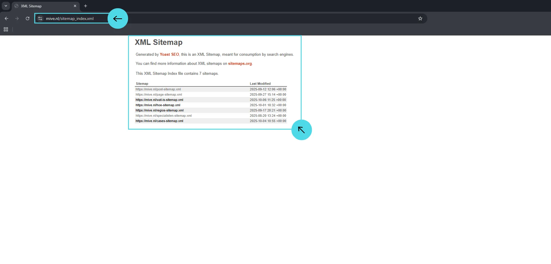Close the XML Sitemap tab
This screenshot has width=551, height=264.
pos(75,6)
